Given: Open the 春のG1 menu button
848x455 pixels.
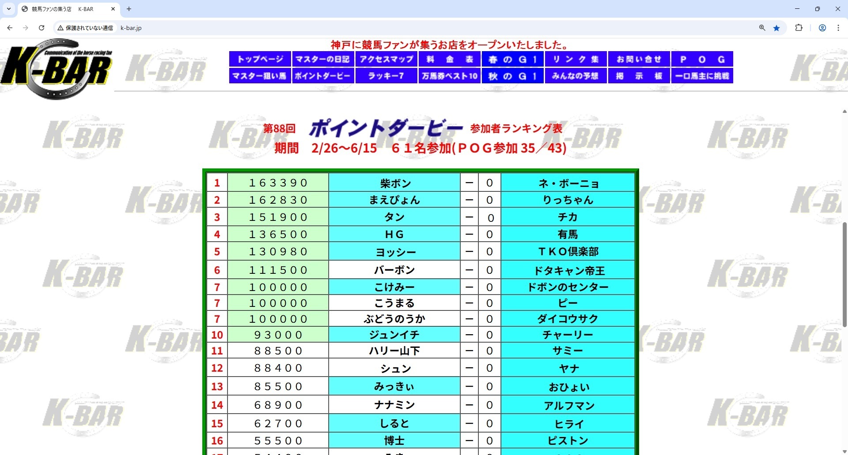Looking at the screenshot, I should tap(512, 59).
